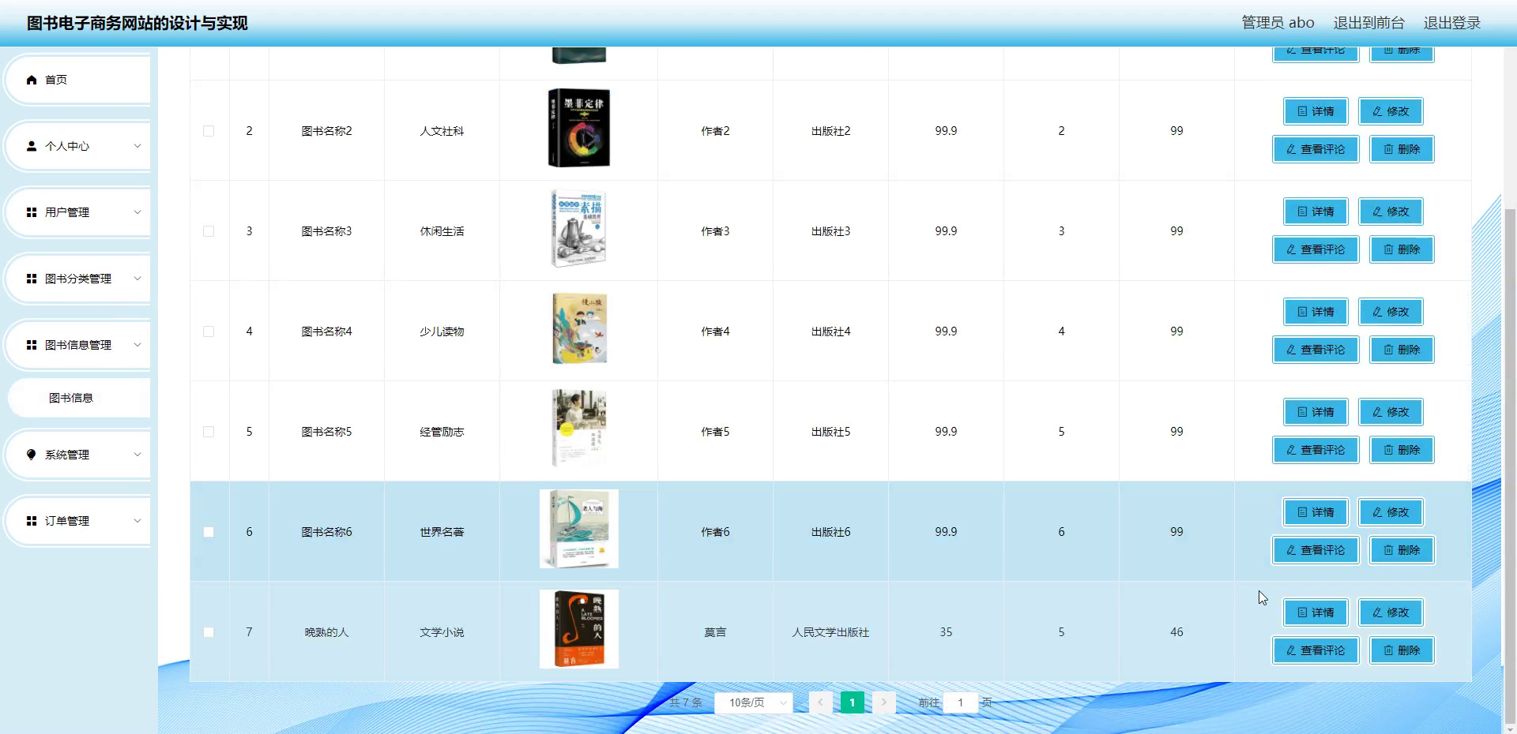
Task: Open 详情 for 图书名称5
Action: [1315, 412]
